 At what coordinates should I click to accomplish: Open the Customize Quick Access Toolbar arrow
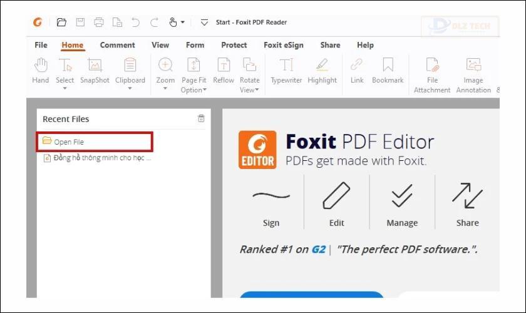[x=204, y=23]
